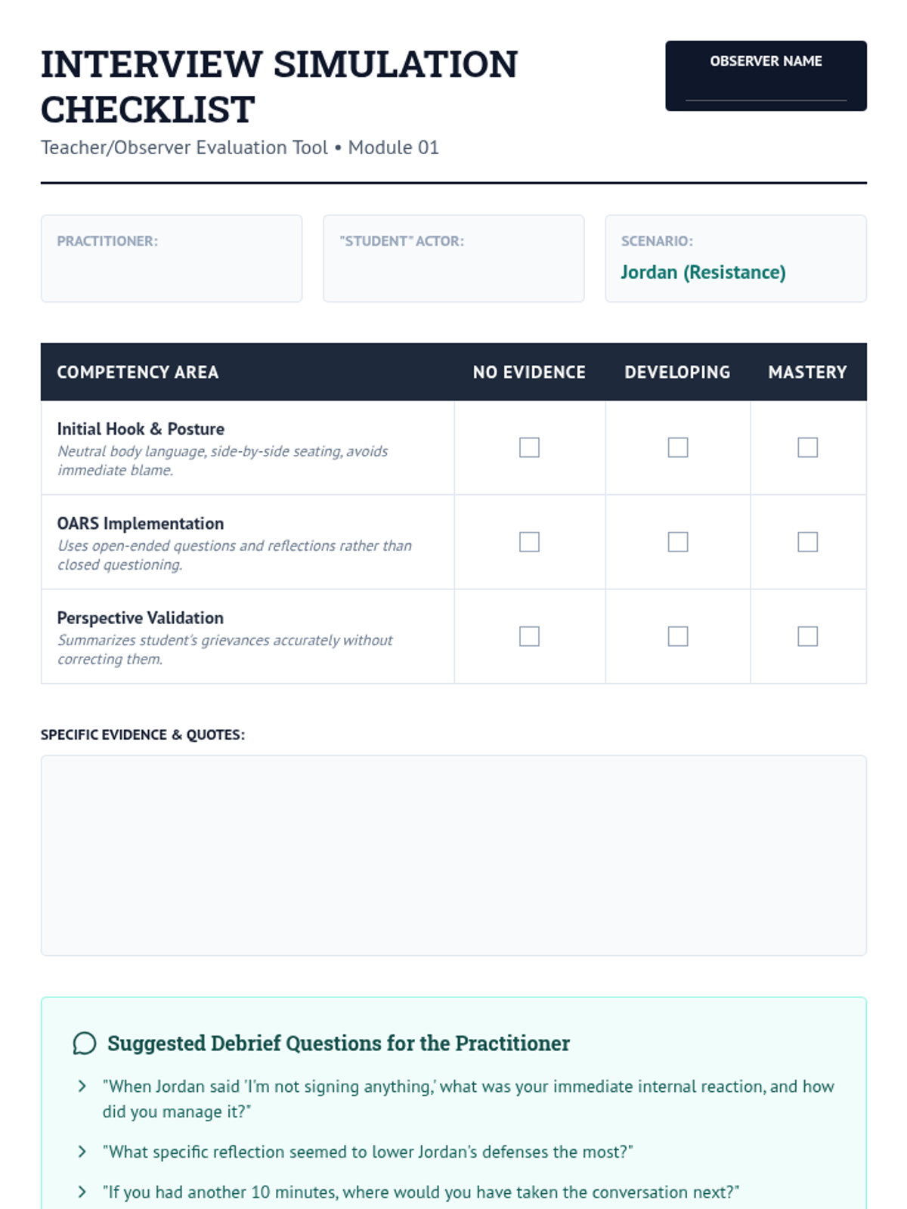The height and width of the screenshot is (1209, 907).
Task: Check Mastery for Initial Hook & Posture
Action: [x=807, y=447]
